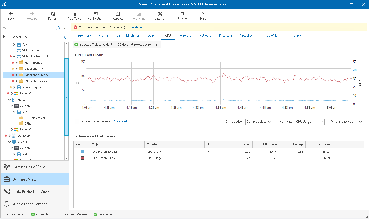Enable Display known events checkbox
Viewport: 369px width, 219px height.
[77, 121]
